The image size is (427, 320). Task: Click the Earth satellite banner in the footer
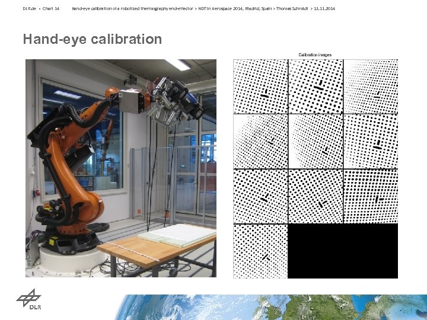pyautogui.click(x=271, y=307)
